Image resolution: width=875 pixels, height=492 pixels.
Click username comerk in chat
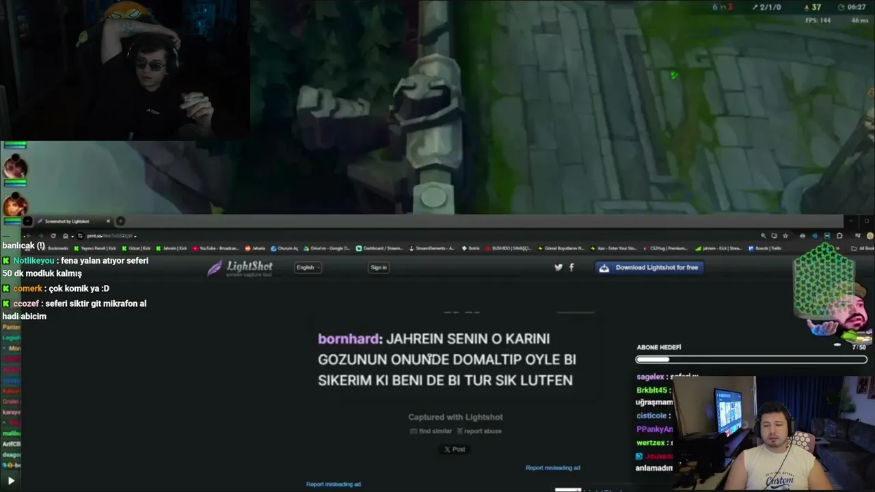click(x=27, y=288)
